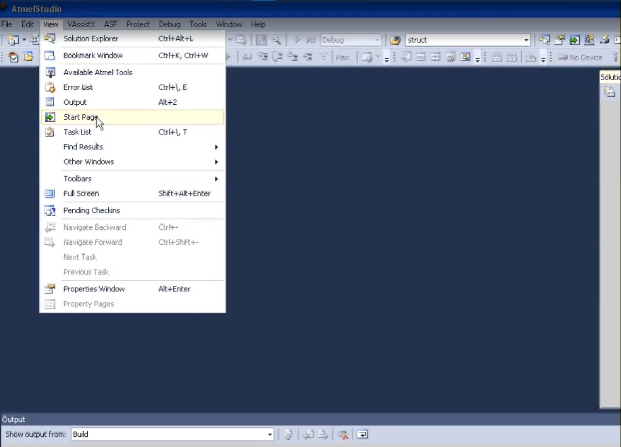Click the Error List icon in menu
Image resolution: width=621 pixels, height=447 pixels.
coord(50,87)
